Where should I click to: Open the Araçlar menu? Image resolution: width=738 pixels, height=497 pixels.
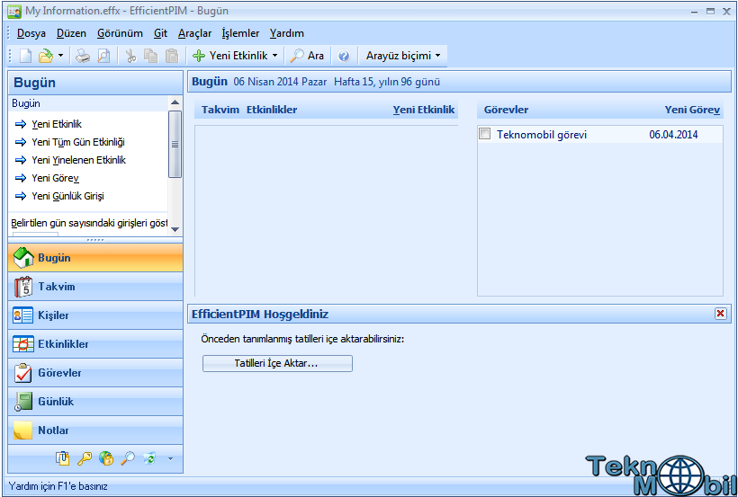coord(195,33)
